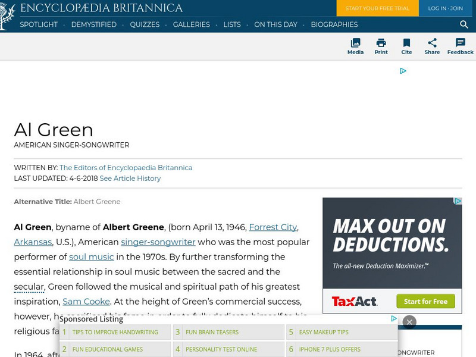Open the Forrest City article link
The height and width of the screenshot is (357, 476).
pos(273,227)
